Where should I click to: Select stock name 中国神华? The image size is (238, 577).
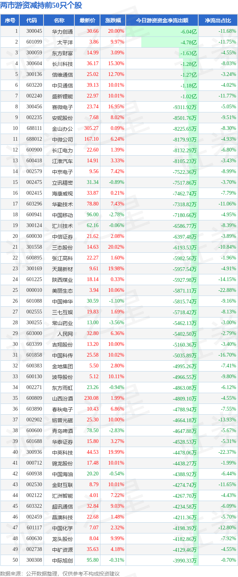[x=63, y=301]
